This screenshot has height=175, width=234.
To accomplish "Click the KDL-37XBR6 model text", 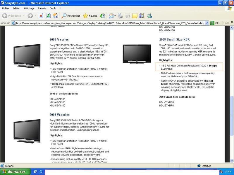I will [x=166, y=106].
